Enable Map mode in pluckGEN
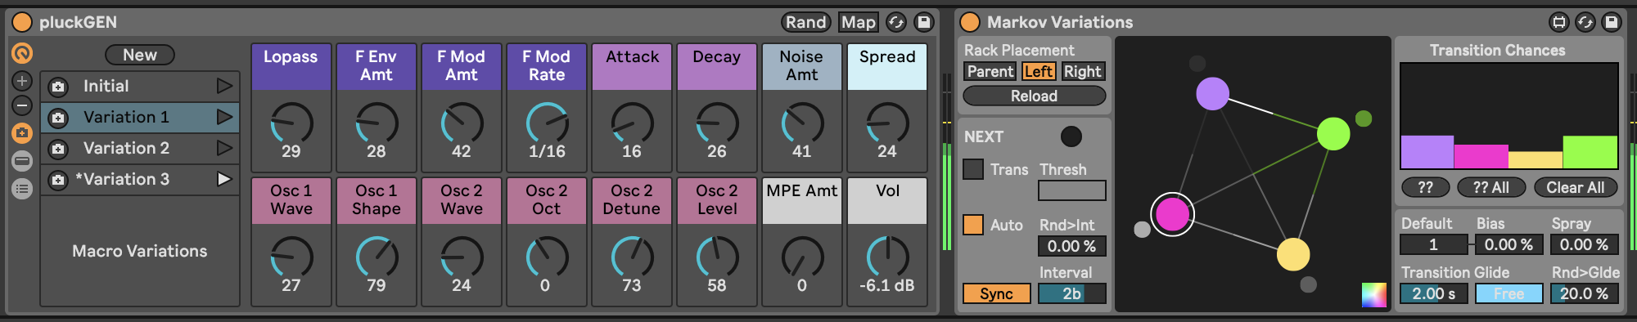1637x322 pixels. pyautogui.click(x=859, y=22)
